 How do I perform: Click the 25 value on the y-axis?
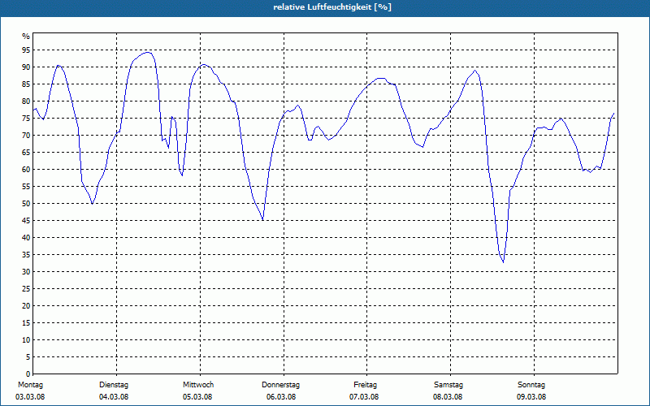[x=26, y=289]
